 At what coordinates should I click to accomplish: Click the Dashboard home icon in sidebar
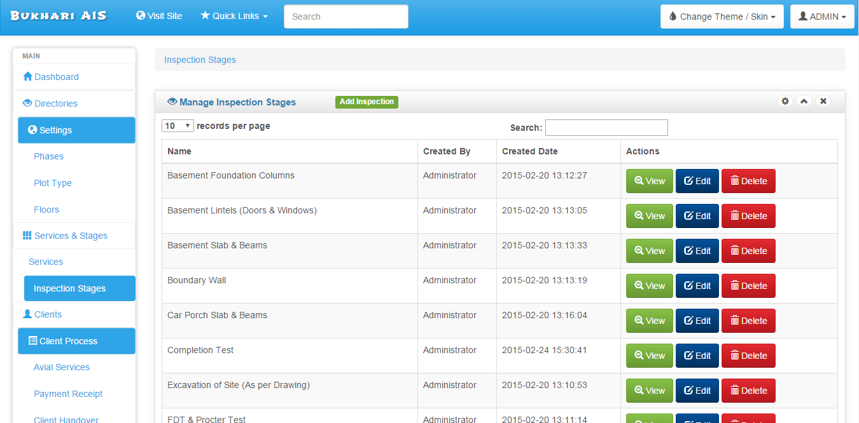click(27, 77)
